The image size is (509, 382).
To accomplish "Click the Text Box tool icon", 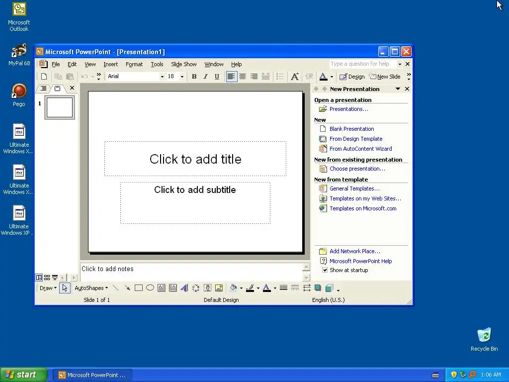I will tap(162, 288).
